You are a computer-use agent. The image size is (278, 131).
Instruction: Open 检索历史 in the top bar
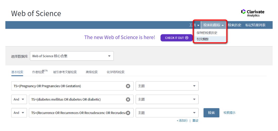(x=234, y=25)
